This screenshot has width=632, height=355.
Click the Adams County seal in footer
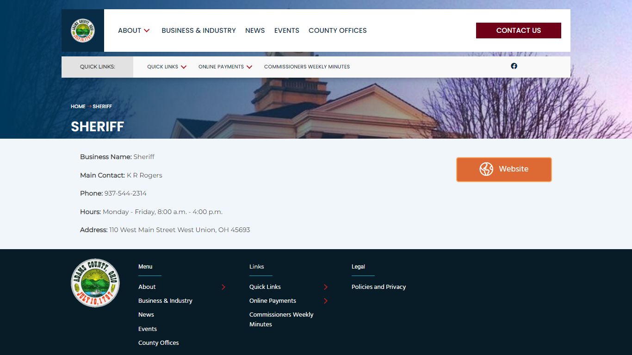(95, 283)
